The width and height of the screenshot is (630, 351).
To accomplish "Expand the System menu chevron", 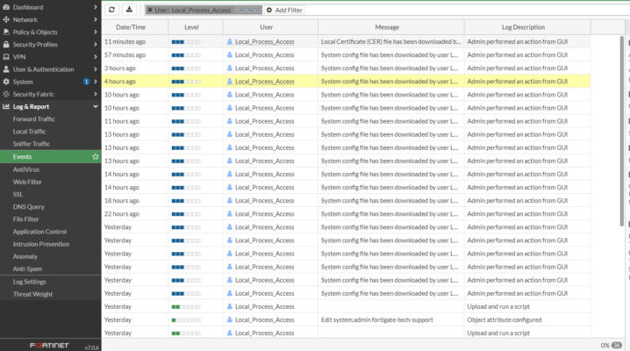I will pyautogui.click(x=96, y=82).
